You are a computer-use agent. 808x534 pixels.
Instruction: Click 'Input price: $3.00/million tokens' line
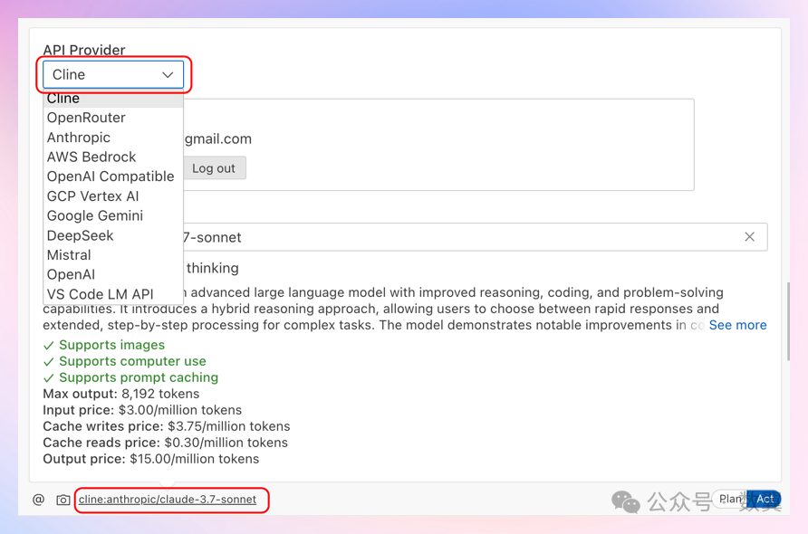[142, 410]
